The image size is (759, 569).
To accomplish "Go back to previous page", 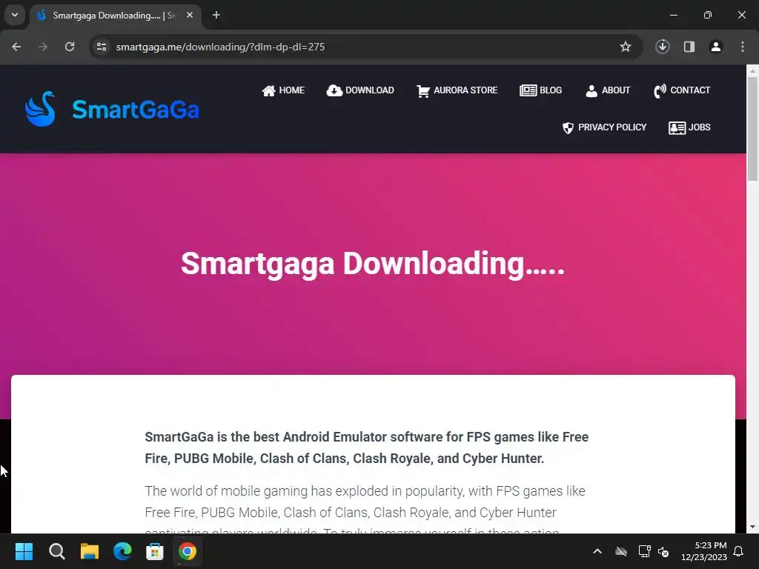I will click(16, 47).
